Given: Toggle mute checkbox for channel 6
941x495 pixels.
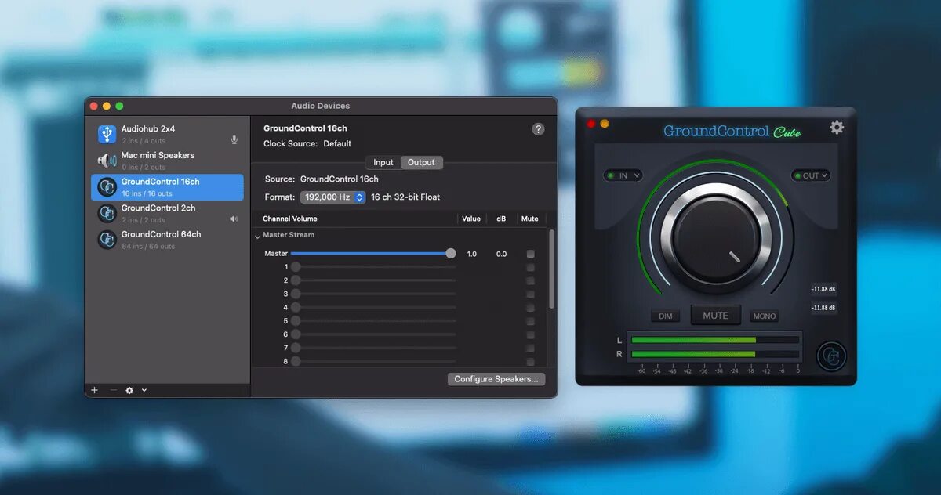Looking at the screenshot, I should click(x=531, y=334).
